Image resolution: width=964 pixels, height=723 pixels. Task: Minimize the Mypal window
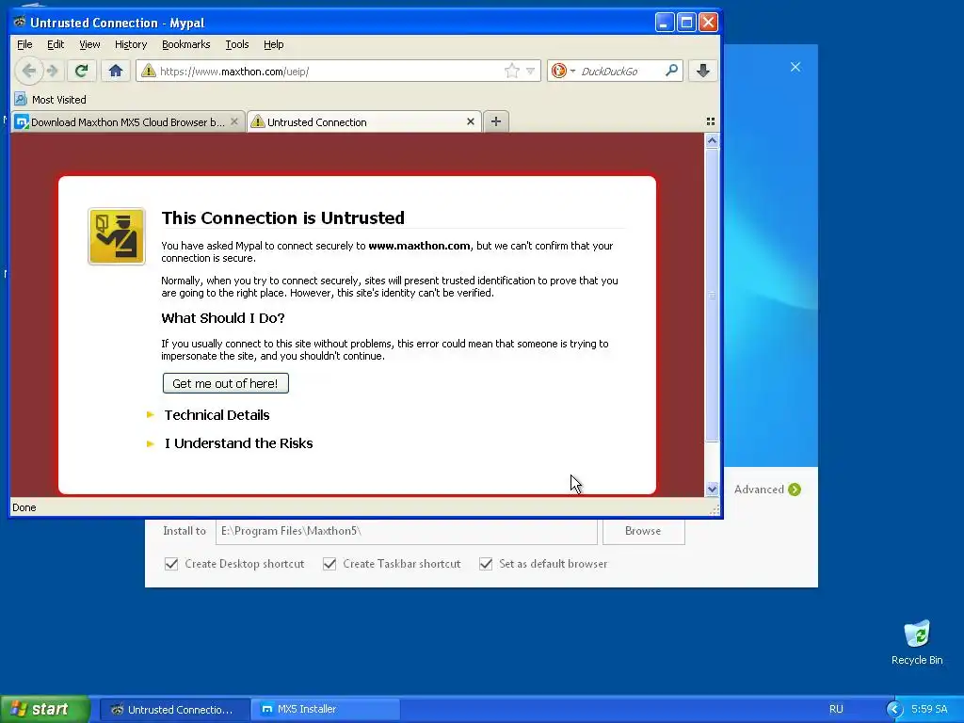[x=664, y=23]
